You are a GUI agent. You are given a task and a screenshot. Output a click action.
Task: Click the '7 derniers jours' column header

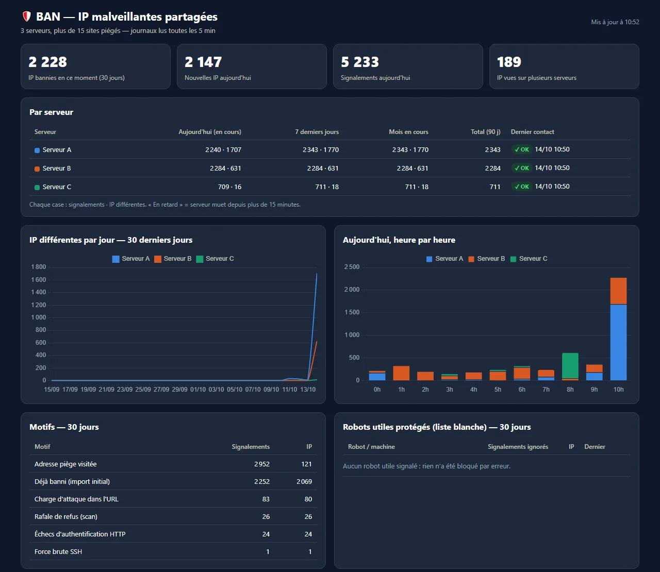click(x=317, y=132)
